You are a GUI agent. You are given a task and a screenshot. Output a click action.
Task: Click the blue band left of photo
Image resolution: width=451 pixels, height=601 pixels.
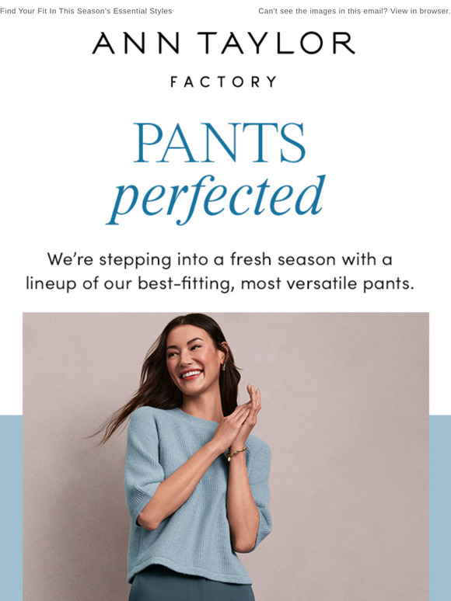coord(11,508)
